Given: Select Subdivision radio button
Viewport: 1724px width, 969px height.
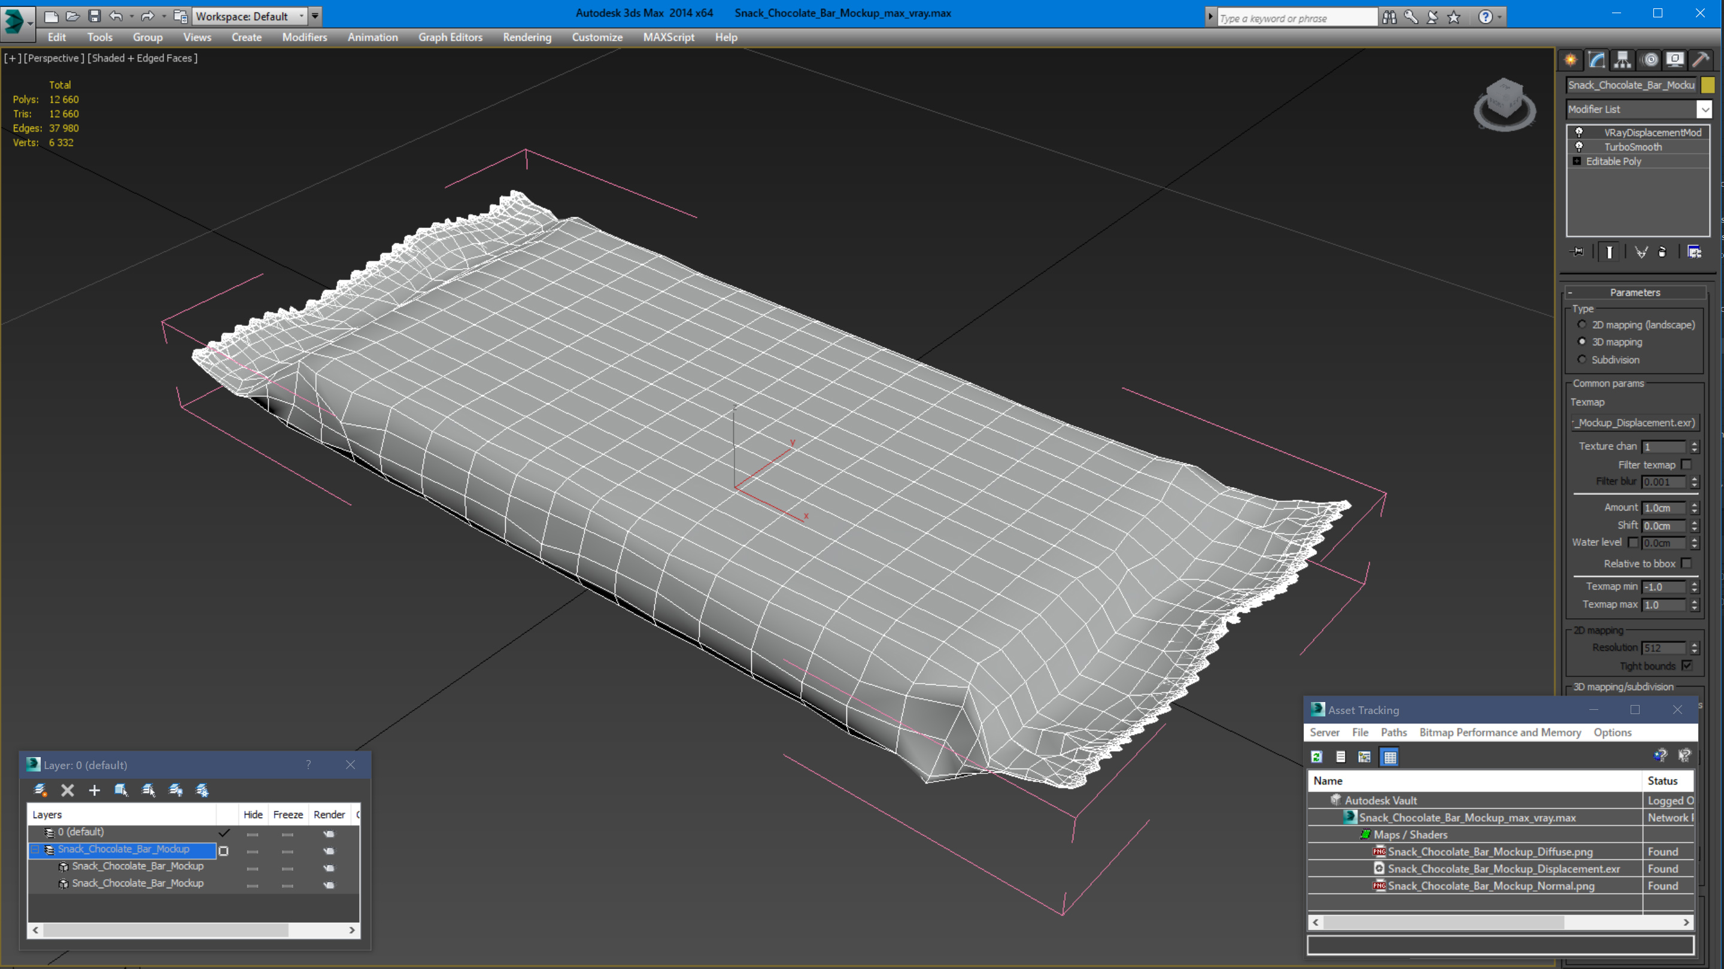Looking at the screenshot, I should pos(1582,359).
